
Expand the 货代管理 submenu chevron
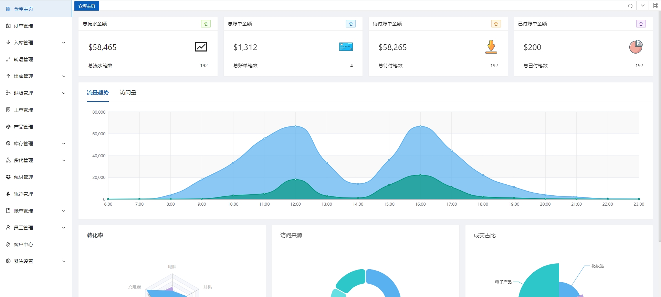(x=64, y=160)
